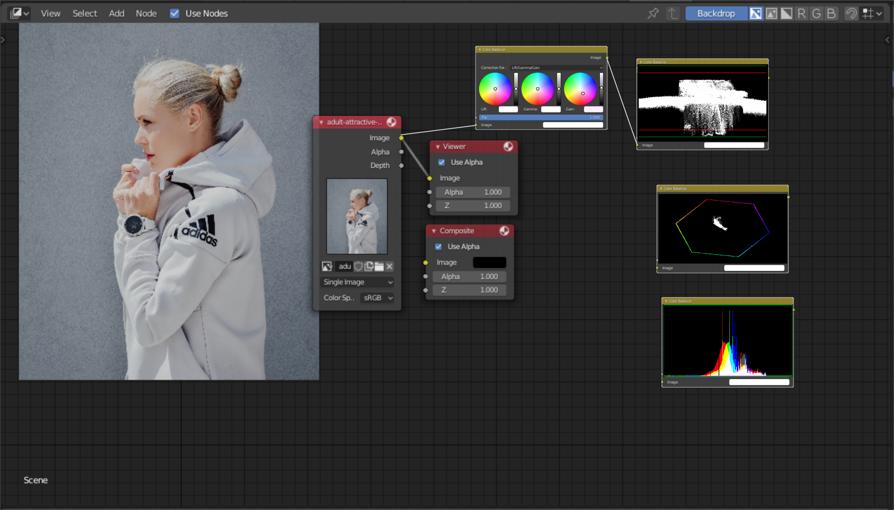Click image node preview toggle sphere icon
This screenshot has height=510, width=894.
tap(392, 122)
